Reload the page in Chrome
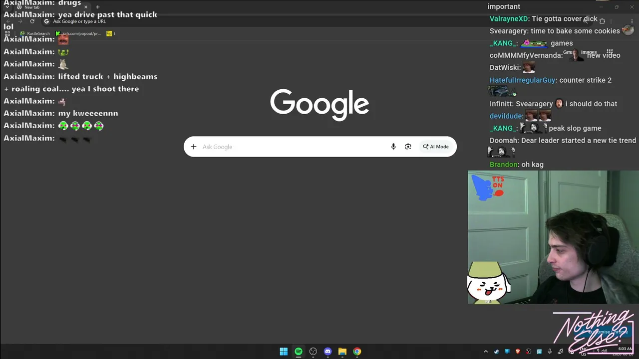Screen dimensions: 639x359 click(x=32, y=21)
